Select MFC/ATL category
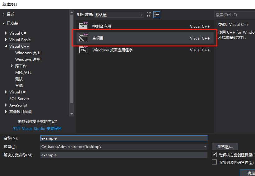The height and width of the screenshot is (176, 255). click(23, 73)
